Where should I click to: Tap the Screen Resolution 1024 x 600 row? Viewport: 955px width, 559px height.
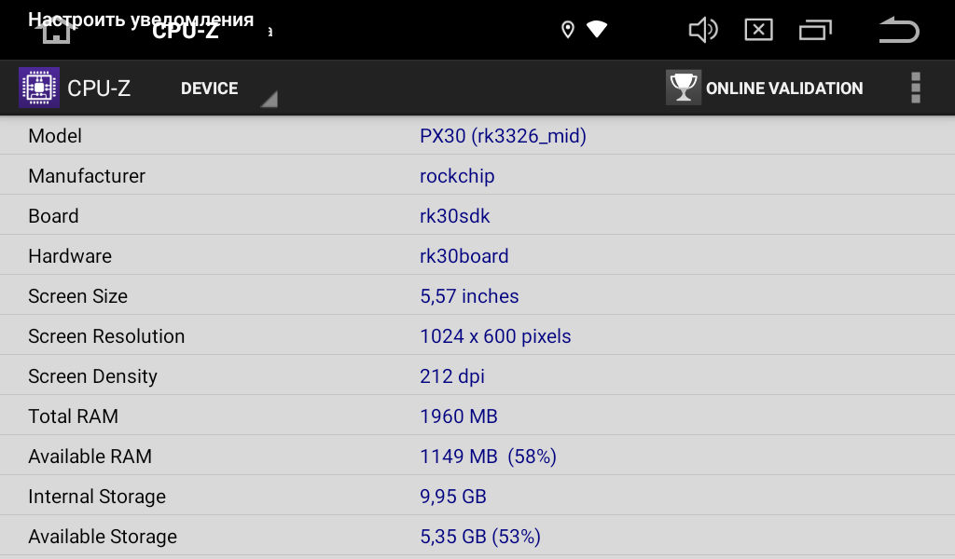[477, 335]
